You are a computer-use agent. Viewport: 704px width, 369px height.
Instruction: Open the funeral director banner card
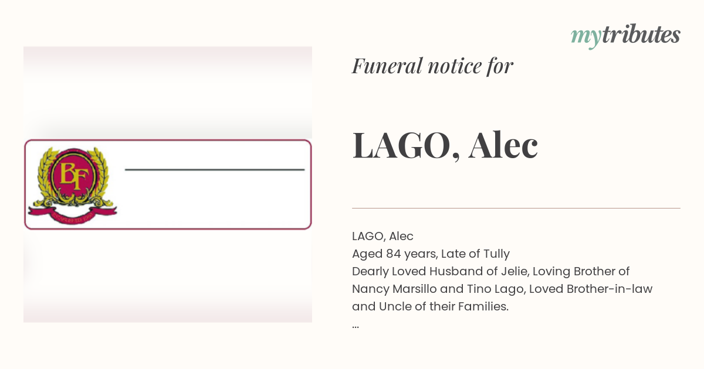click(x=168, y=184)
